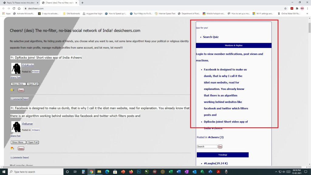Image resolution: width=311 pixels, height=175 pixels.
Task: Open Word from taskbar
Action: tap(179, 172)
